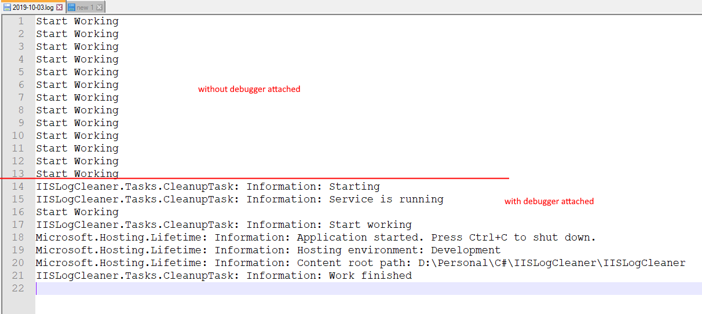702x314 pixels.
Task: Place cursor in 'Start Working' on line 10
Action: pos(77,136)
